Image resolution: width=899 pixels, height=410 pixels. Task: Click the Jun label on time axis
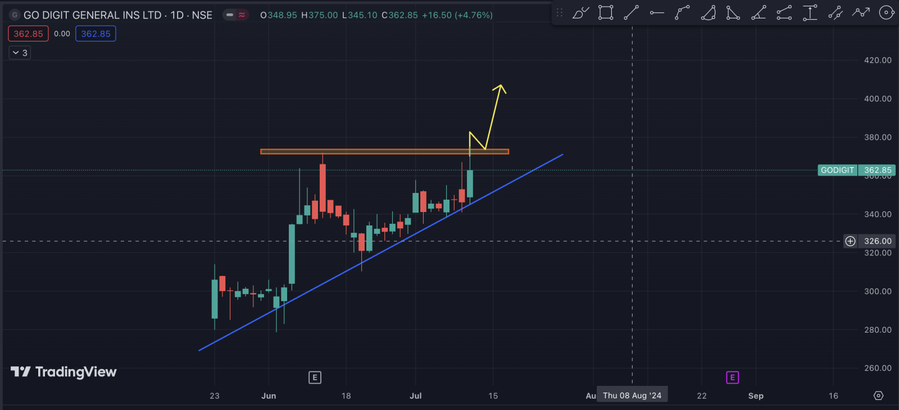point(269,395)
